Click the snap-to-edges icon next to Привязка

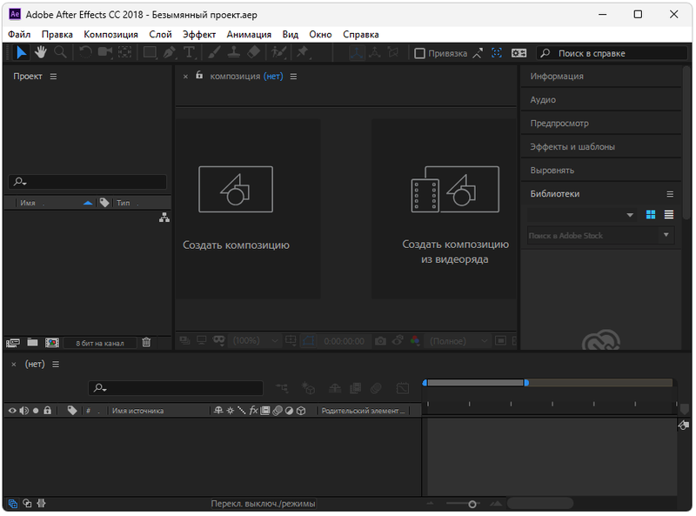(x=478, y=53)
